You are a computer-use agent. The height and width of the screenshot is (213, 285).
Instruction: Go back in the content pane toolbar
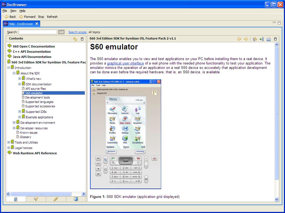point(239,39)
